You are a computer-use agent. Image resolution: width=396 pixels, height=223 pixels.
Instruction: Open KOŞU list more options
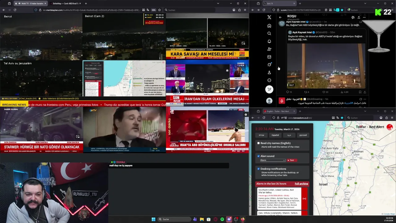tap(364, 17)
